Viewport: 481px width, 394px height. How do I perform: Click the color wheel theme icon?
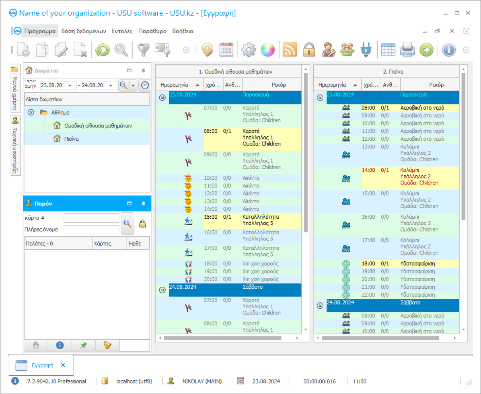click(268, 50)
